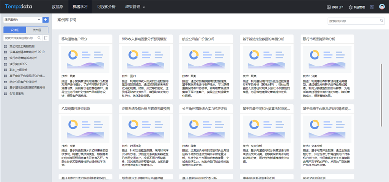Screen dimensions: 389x182
Task: Click grid icon beside 公募基金精准营销分析-0919
Action: 5,52
